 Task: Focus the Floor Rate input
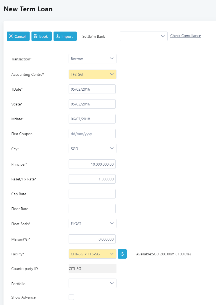point(92,209)
